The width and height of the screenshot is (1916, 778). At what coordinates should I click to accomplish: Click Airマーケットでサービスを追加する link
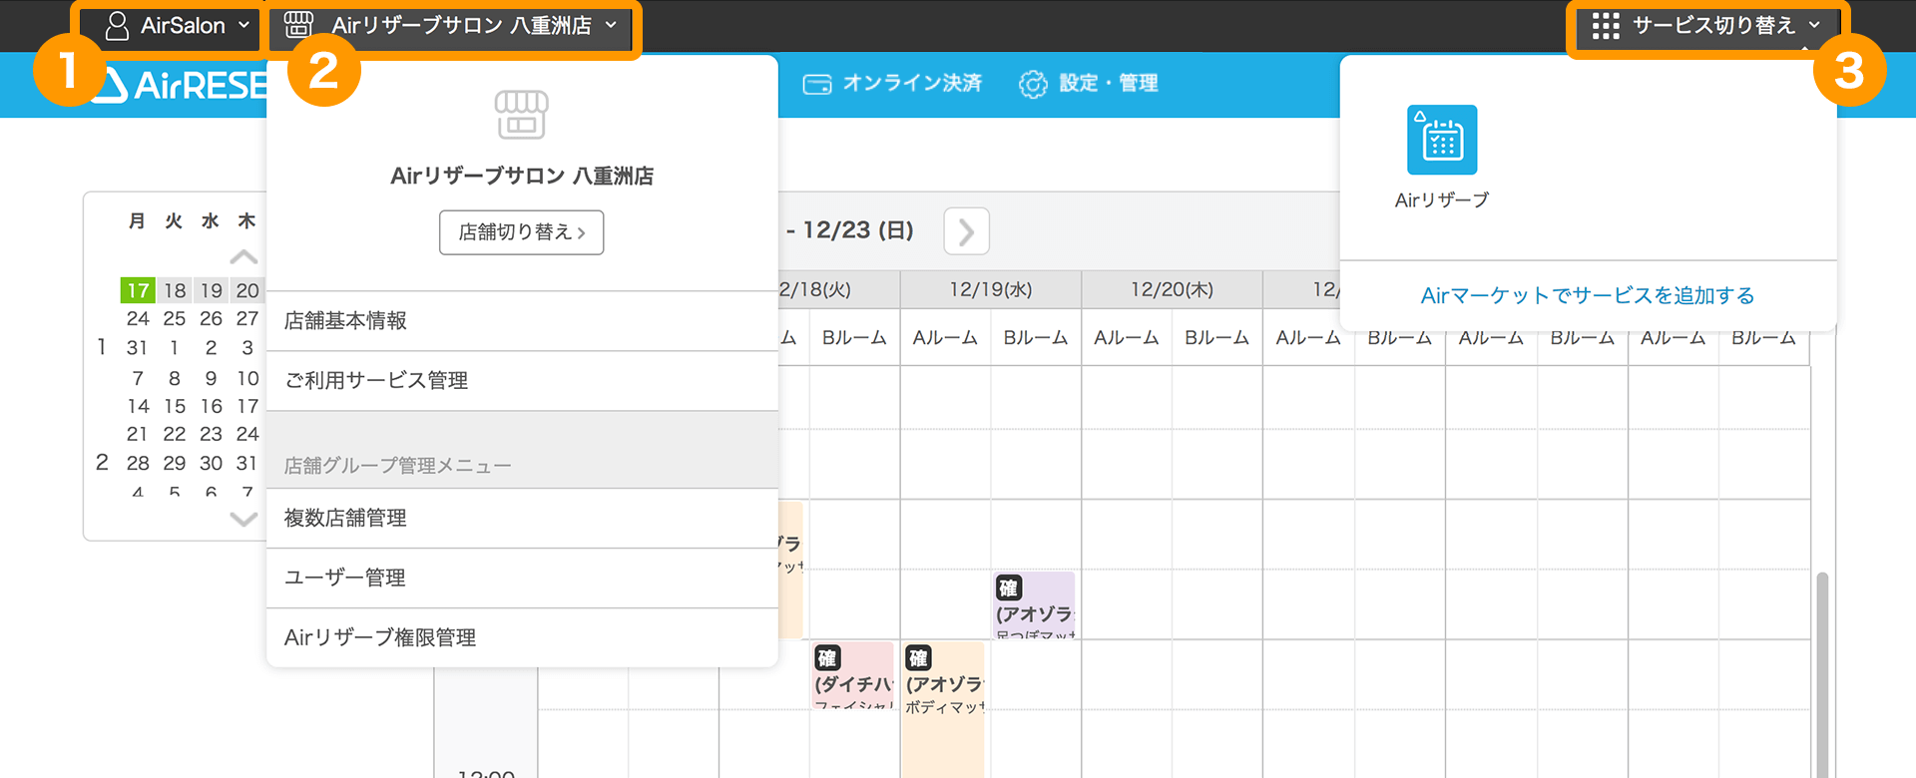[x=1588, y=295]
